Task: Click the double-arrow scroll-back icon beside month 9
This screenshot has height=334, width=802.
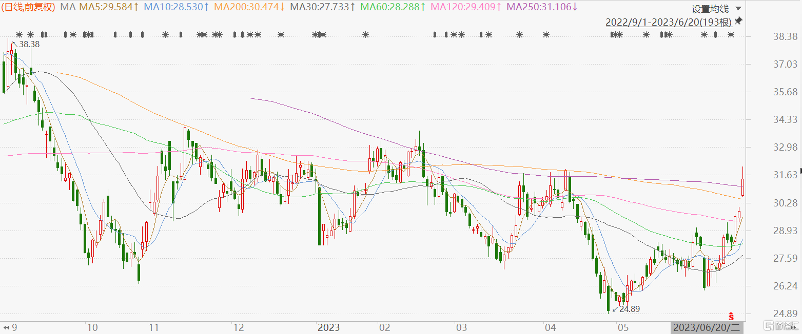Action: pyautogui.click(x=7, y=327)
